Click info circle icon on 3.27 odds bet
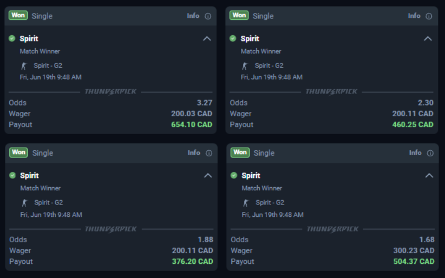The width and height of the screenshot is (445, 278). click(x=208, y=16)
